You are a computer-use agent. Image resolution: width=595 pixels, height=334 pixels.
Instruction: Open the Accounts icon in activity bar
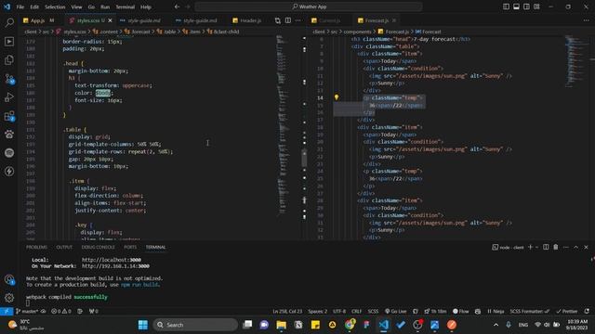pos(9,280)
